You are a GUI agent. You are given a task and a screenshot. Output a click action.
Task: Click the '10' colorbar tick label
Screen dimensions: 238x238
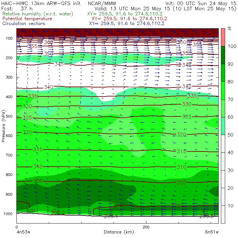coord(230,206)
